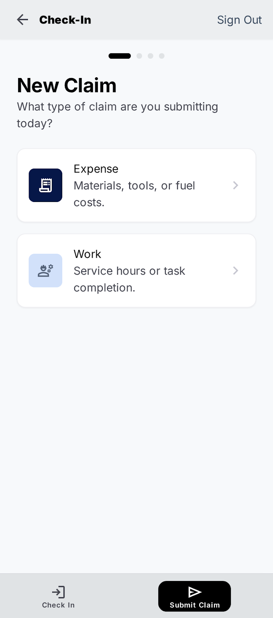Select the Work claim type title
This screenshot has width=273, height=618.
tap(87, 254)
